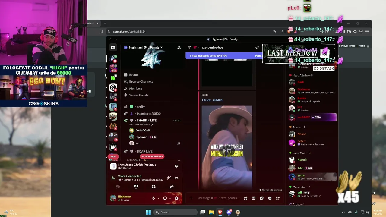
Task: Click the Windows taskbar Search box
Action: 176,212
